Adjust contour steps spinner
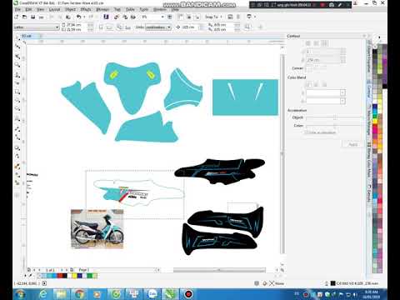400x300 pixels. [343, 52]
